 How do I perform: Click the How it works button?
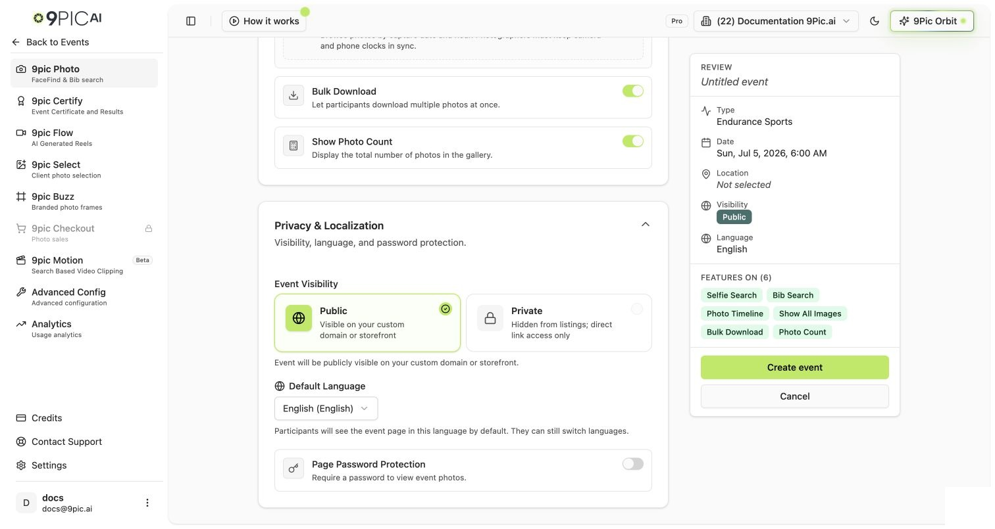point(264,21)
